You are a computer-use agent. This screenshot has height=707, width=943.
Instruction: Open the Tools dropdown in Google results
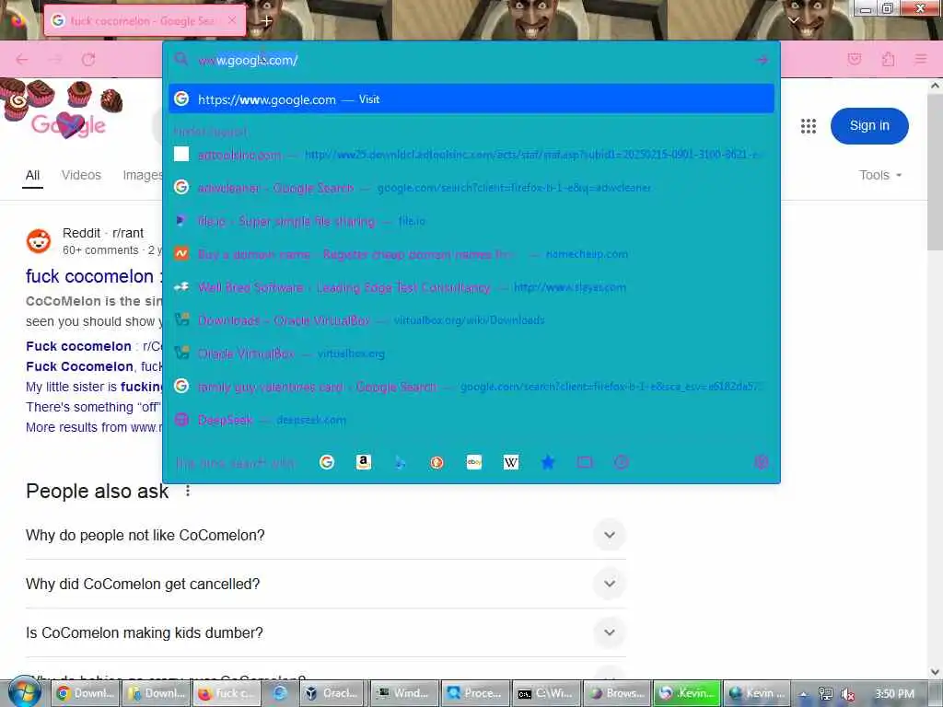880,175
